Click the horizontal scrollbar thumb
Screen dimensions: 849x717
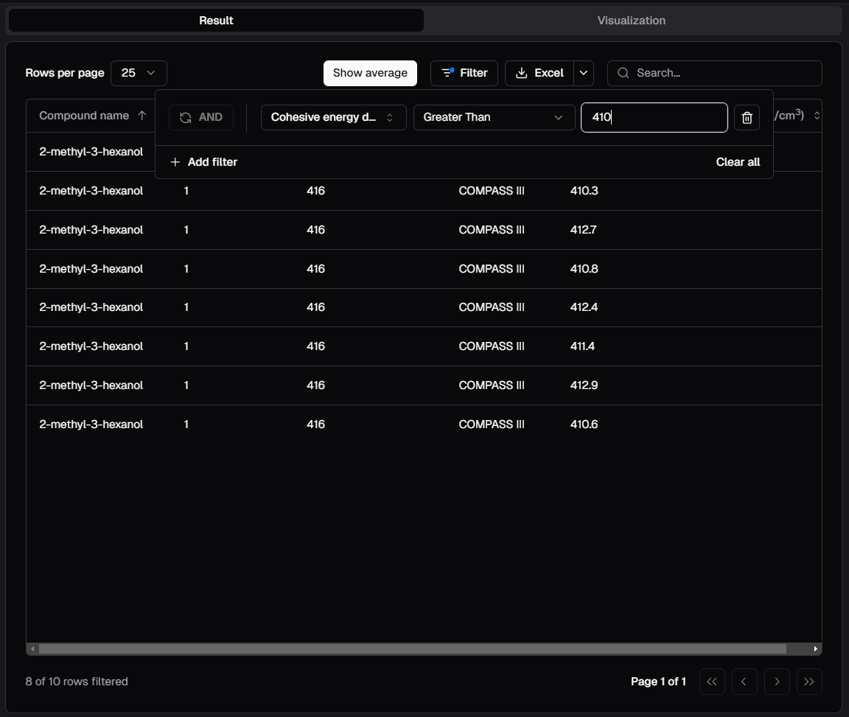413,649
